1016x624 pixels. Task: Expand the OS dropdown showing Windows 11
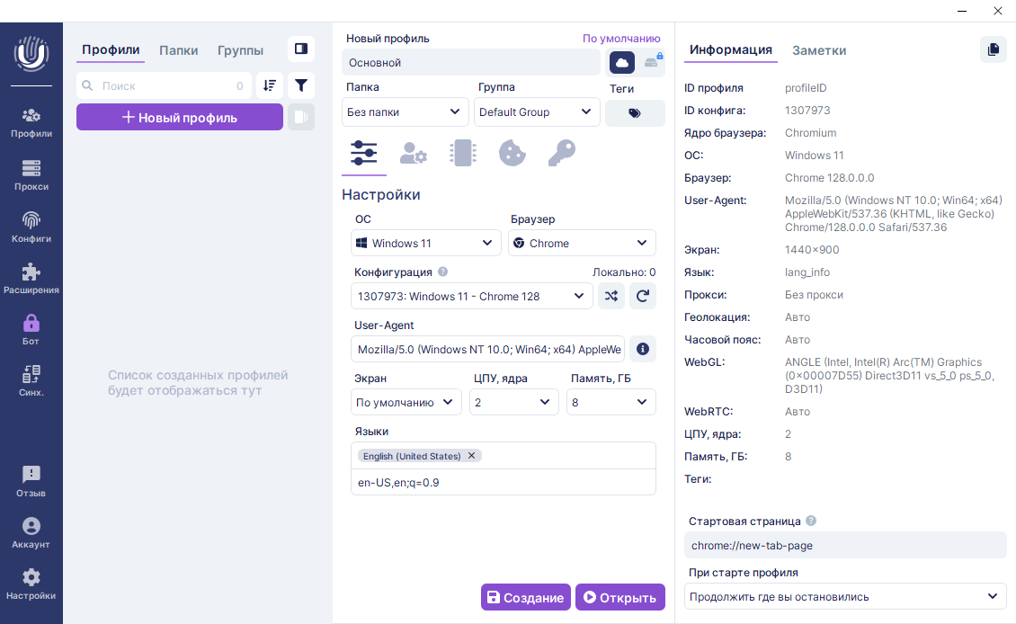click(x=426, y=243)
